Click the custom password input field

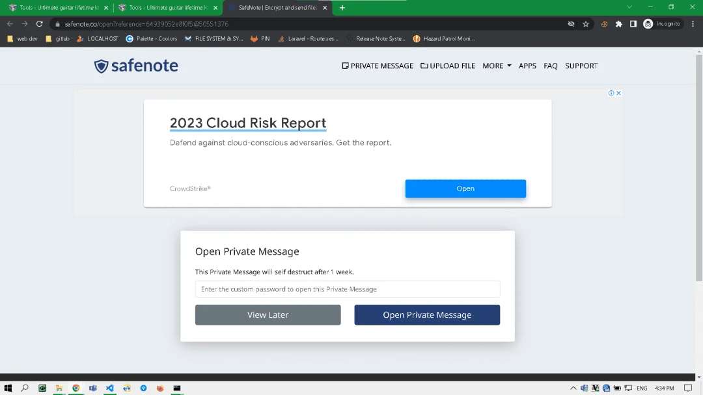348,289
